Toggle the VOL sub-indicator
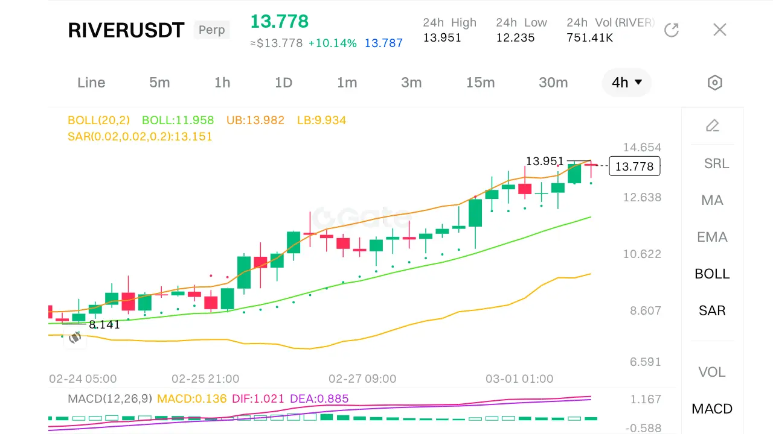The height and width of the screenshot is (434, 773). pos(712,372)
